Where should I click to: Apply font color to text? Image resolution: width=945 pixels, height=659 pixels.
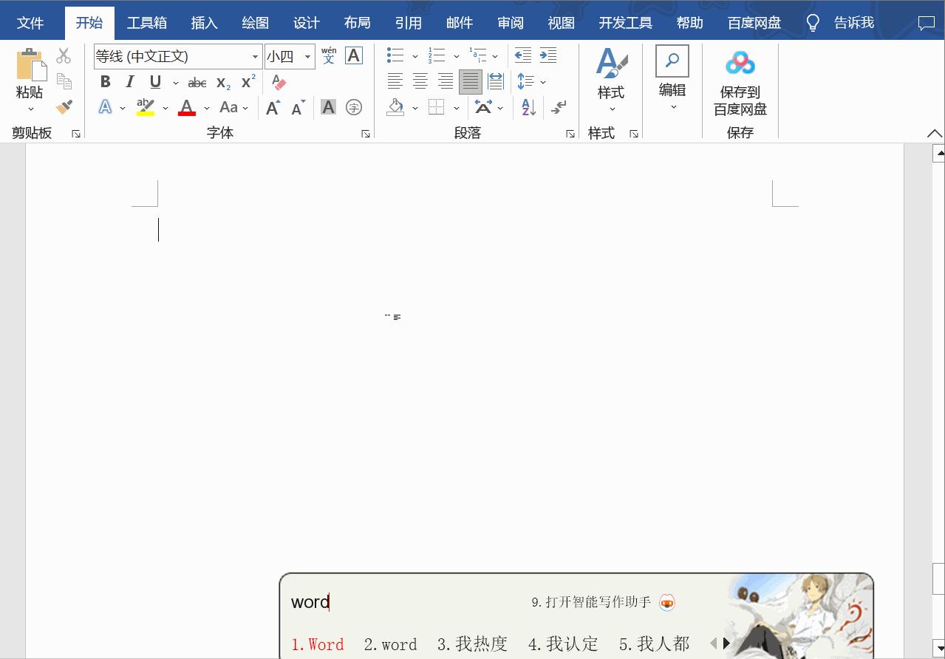[x=186, y=107]
